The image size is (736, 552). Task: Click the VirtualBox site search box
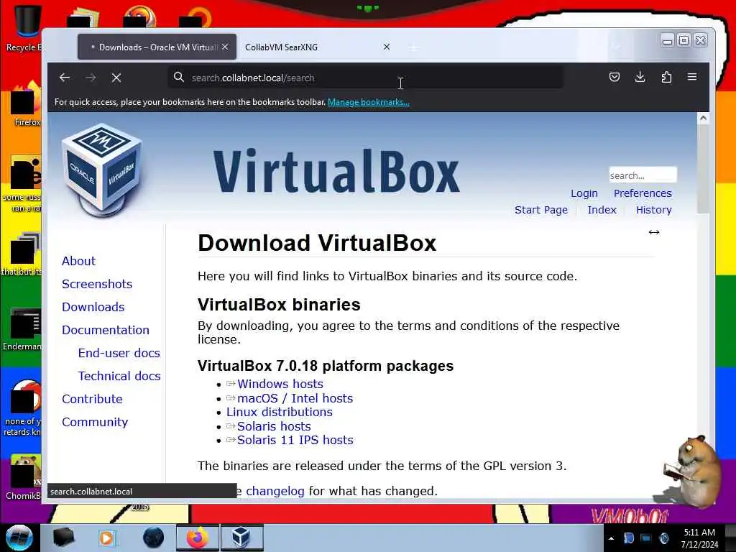643,175
